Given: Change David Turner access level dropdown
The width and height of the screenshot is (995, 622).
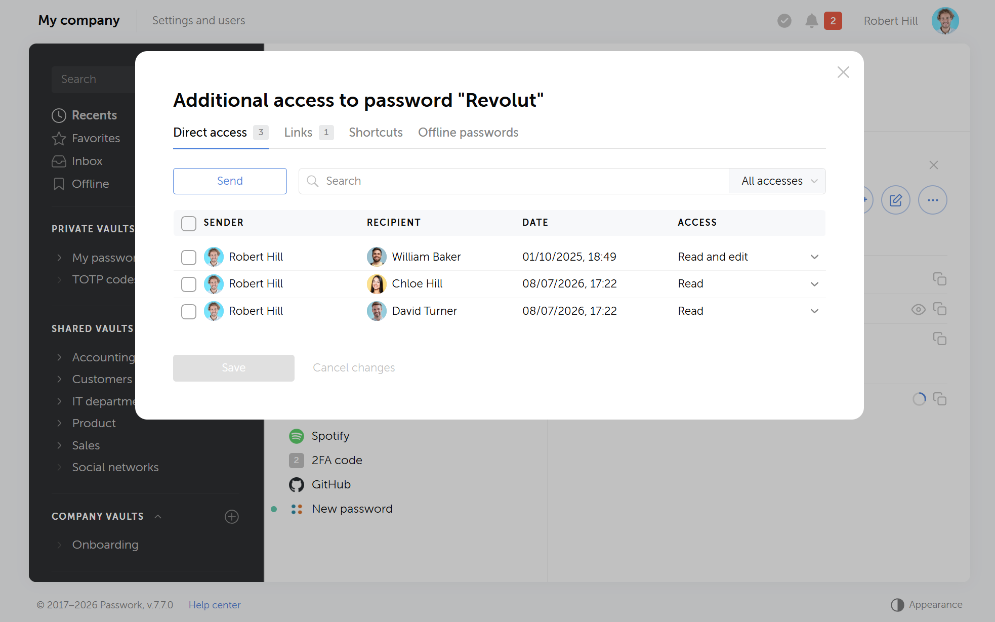Looking at the screenshot, I should [814, 311].
